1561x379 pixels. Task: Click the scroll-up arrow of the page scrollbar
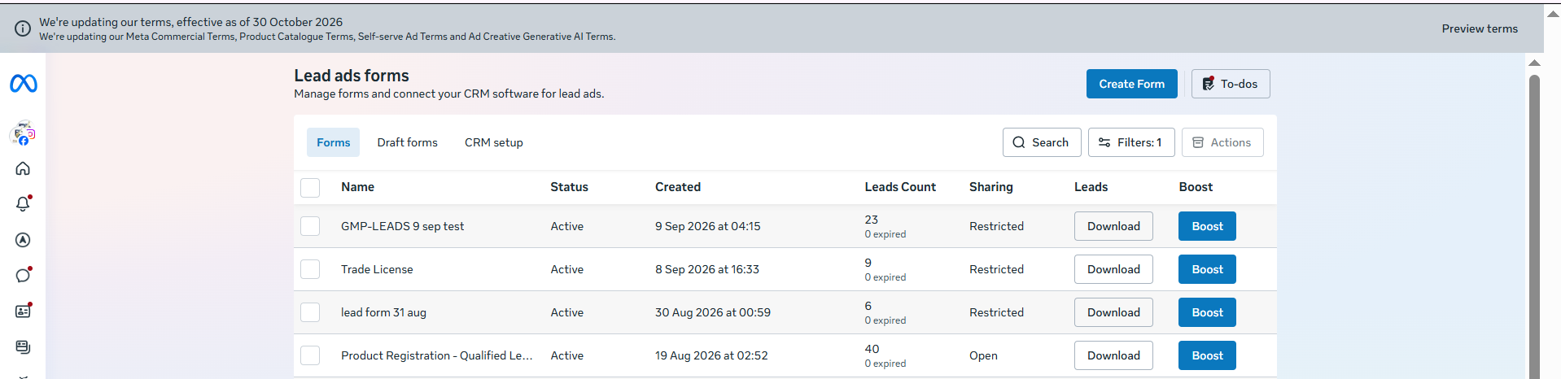coord(1534,63)
